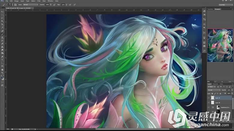
Task: Hide the second layer via eye icon
Action: point(208,103)
